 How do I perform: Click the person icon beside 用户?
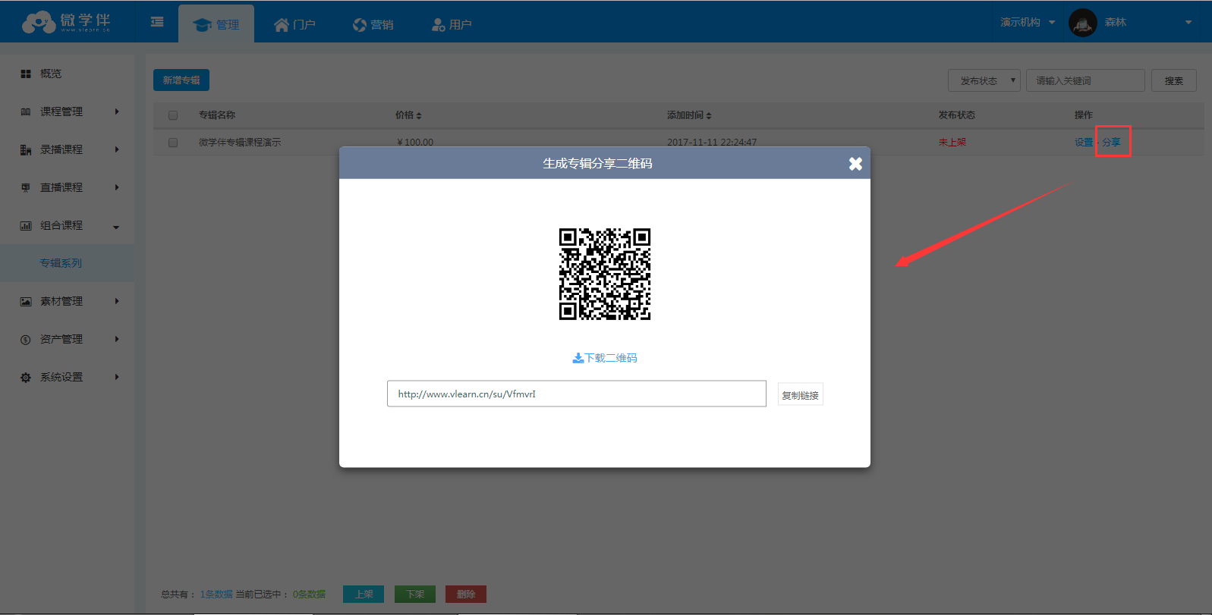pos(438,25)
